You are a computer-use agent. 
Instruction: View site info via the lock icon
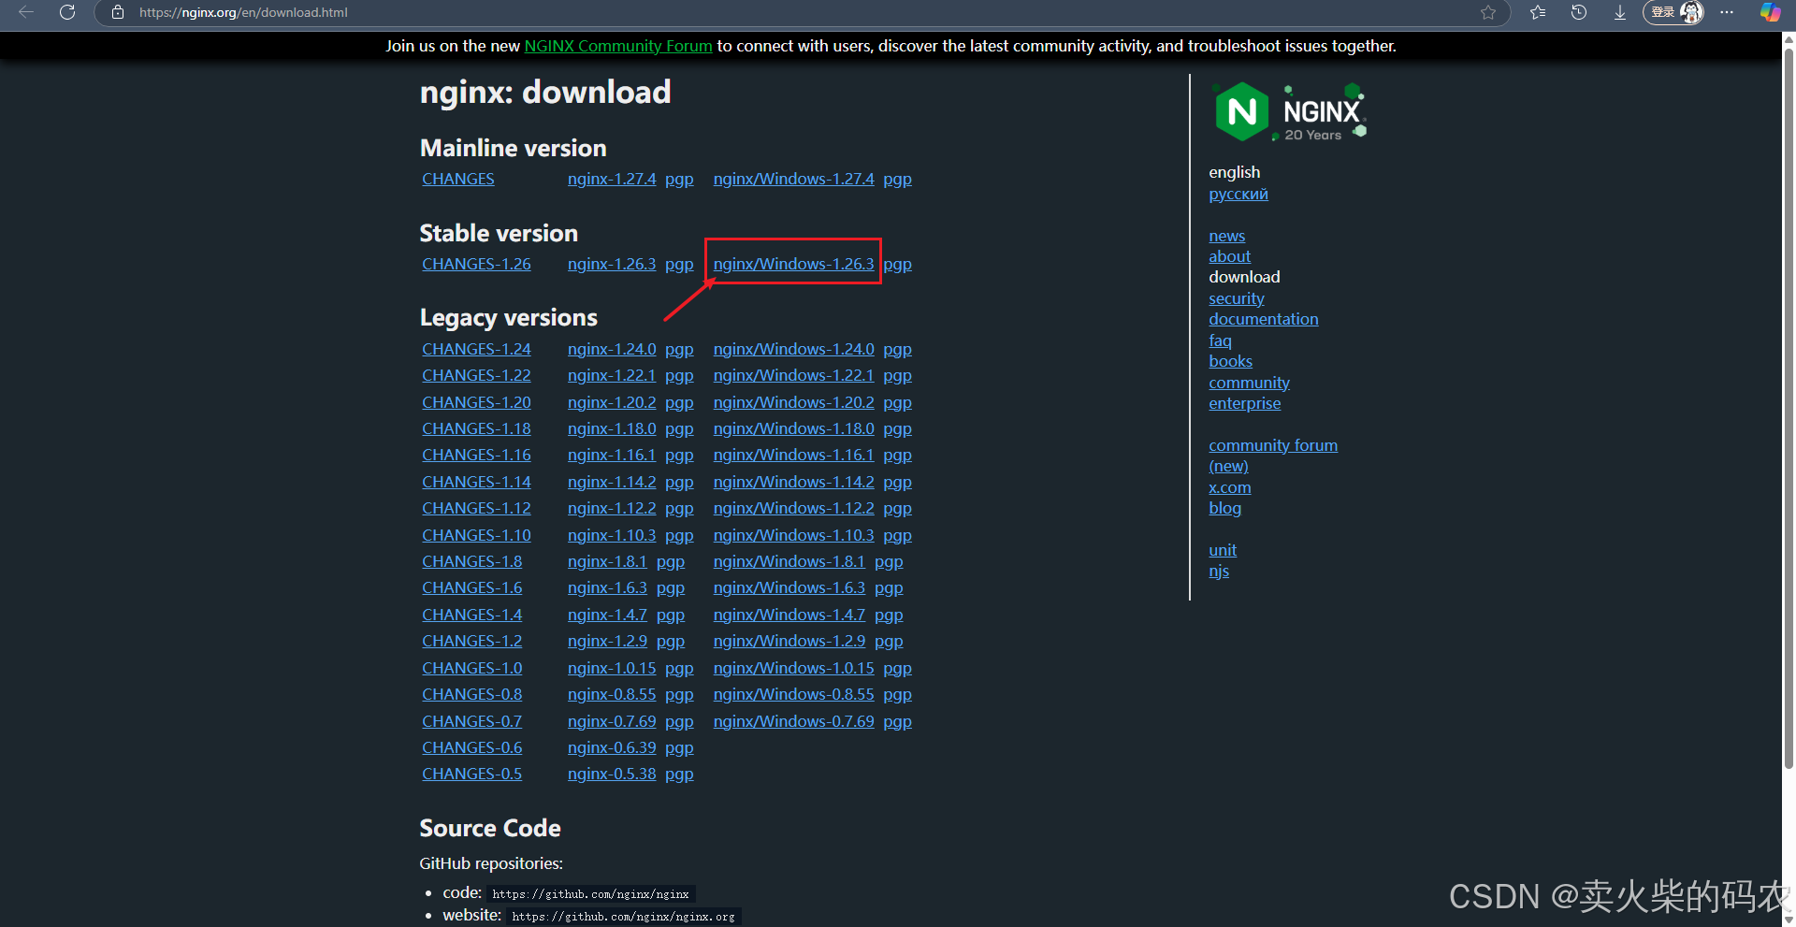click(118, 12)
